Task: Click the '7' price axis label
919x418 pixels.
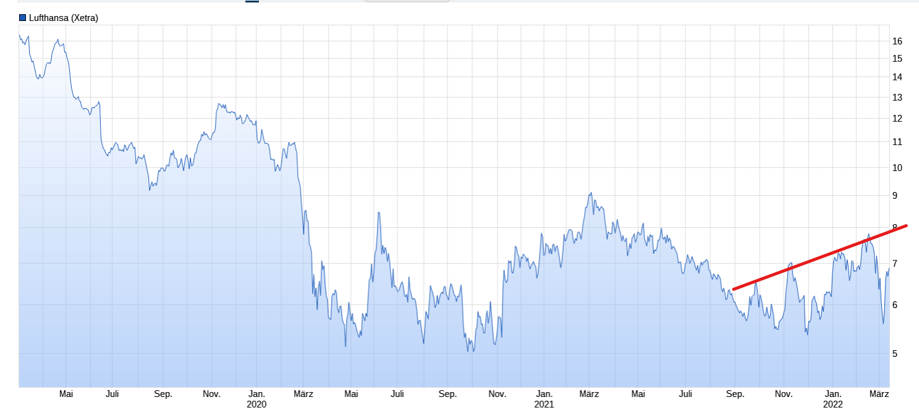Action: [x=895, y=264]
